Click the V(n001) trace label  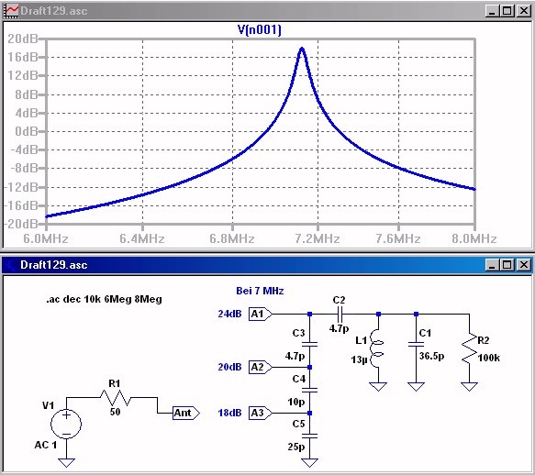tap(260, 29)
